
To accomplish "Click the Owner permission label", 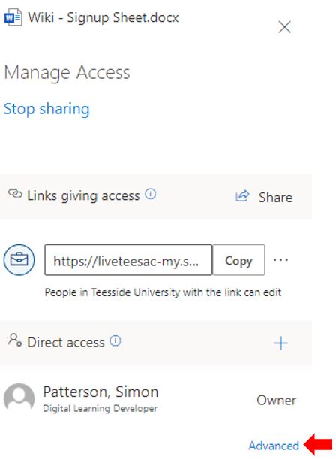I will click(x=277, y=400).
